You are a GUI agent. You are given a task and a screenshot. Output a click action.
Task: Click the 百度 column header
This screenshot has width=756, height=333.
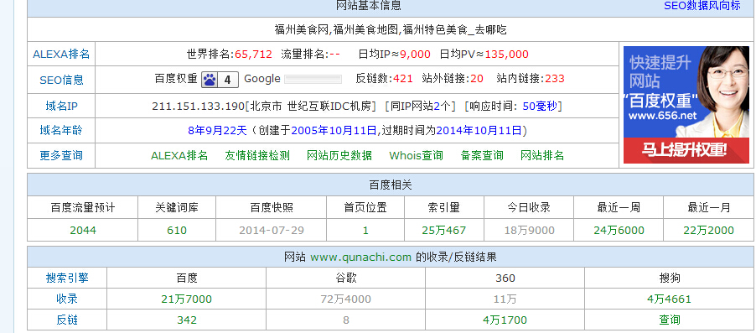click(187, 278)
